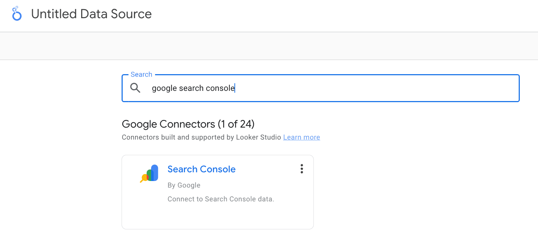The height and width of the screenshot is (237, 538).
Task: Open the Search Console connector
Action: (x=201, y=169)
